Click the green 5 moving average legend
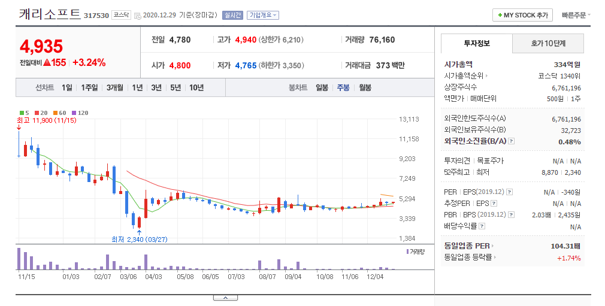Screen dimensions: 605x306 tap(25, 113)
